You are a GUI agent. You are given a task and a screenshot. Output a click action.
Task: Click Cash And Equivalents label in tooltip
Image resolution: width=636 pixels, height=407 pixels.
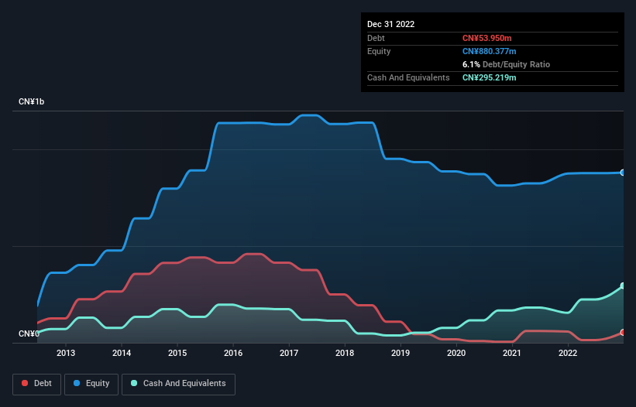click(408, 77)
